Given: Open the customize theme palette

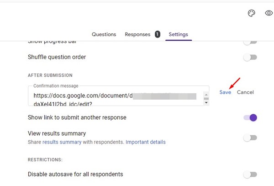Looking at the screenshot, I should click(251, 13).
